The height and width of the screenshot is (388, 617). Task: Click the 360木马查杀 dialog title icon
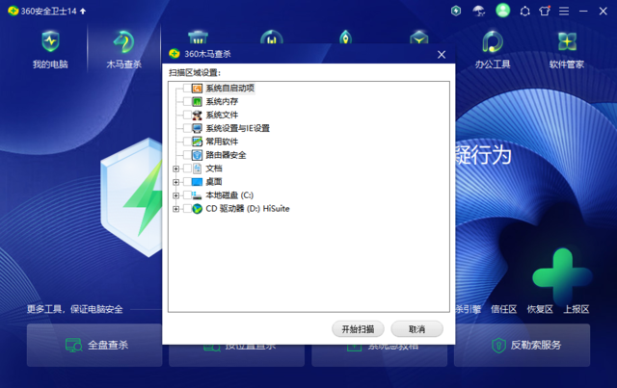(174, 54)
